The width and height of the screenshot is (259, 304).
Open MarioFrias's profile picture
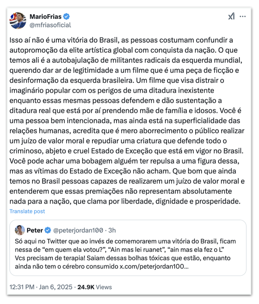[18, 20]
